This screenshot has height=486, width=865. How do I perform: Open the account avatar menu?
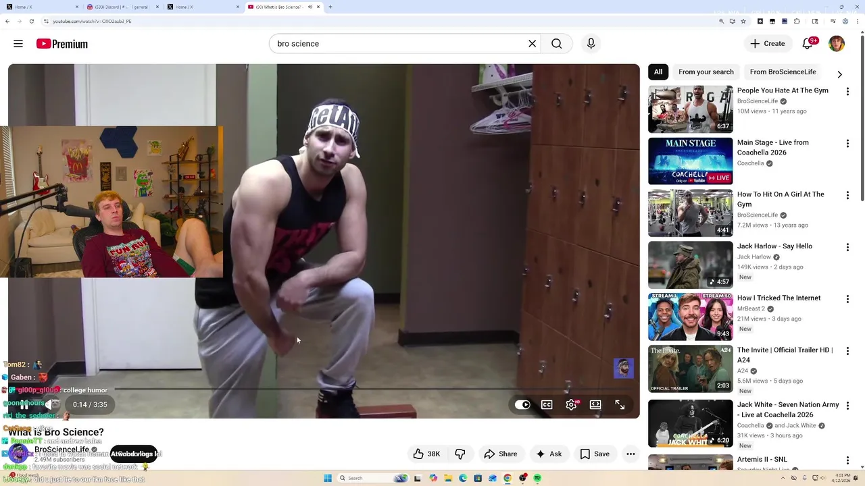837,44
